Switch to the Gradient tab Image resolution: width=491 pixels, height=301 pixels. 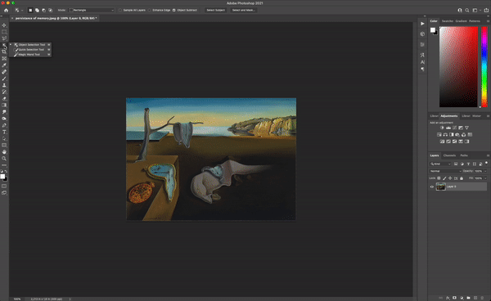pos(461,21)
